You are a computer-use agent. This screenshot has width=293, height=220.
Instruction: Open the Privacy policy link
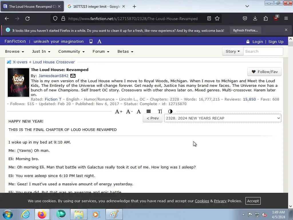point(220,201)
